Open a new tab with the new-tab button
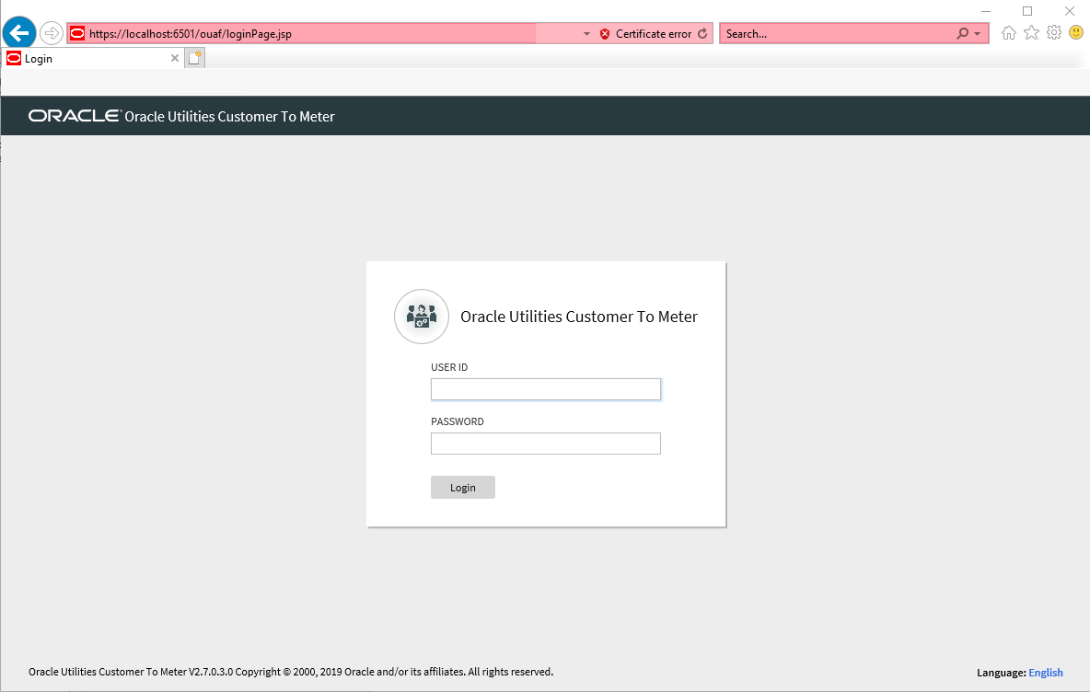1090x692 pixels. pyautogui.click(x=195, y=58)
